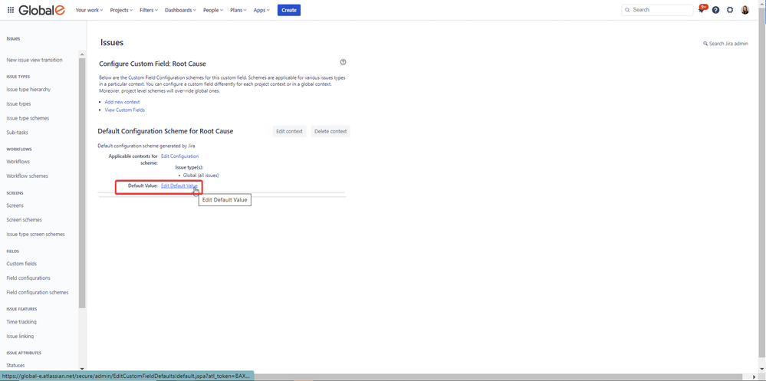
Task: Click the help icon beside Configure Custom Field
Action: point(343,62)
